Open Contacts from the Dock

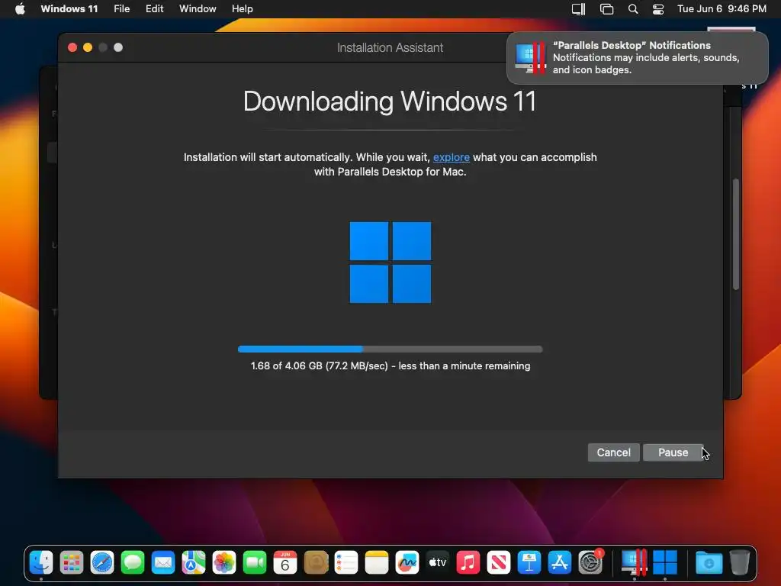[x=316, y=563]
